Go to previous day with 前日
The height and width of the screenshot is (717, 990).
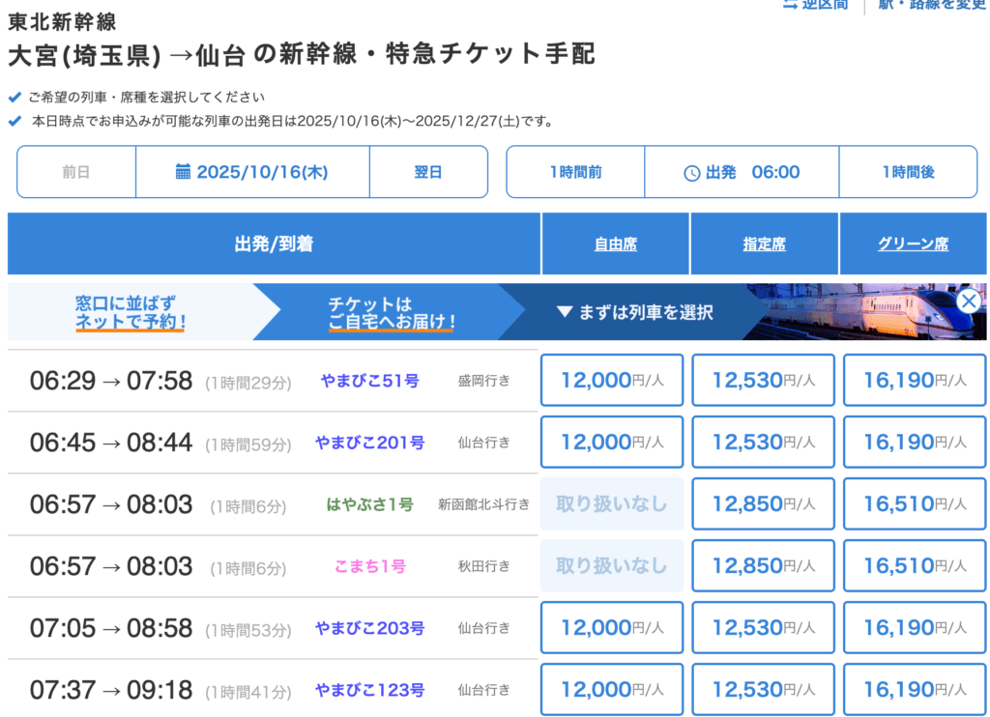pyautogui.click(x=76, y=172)
